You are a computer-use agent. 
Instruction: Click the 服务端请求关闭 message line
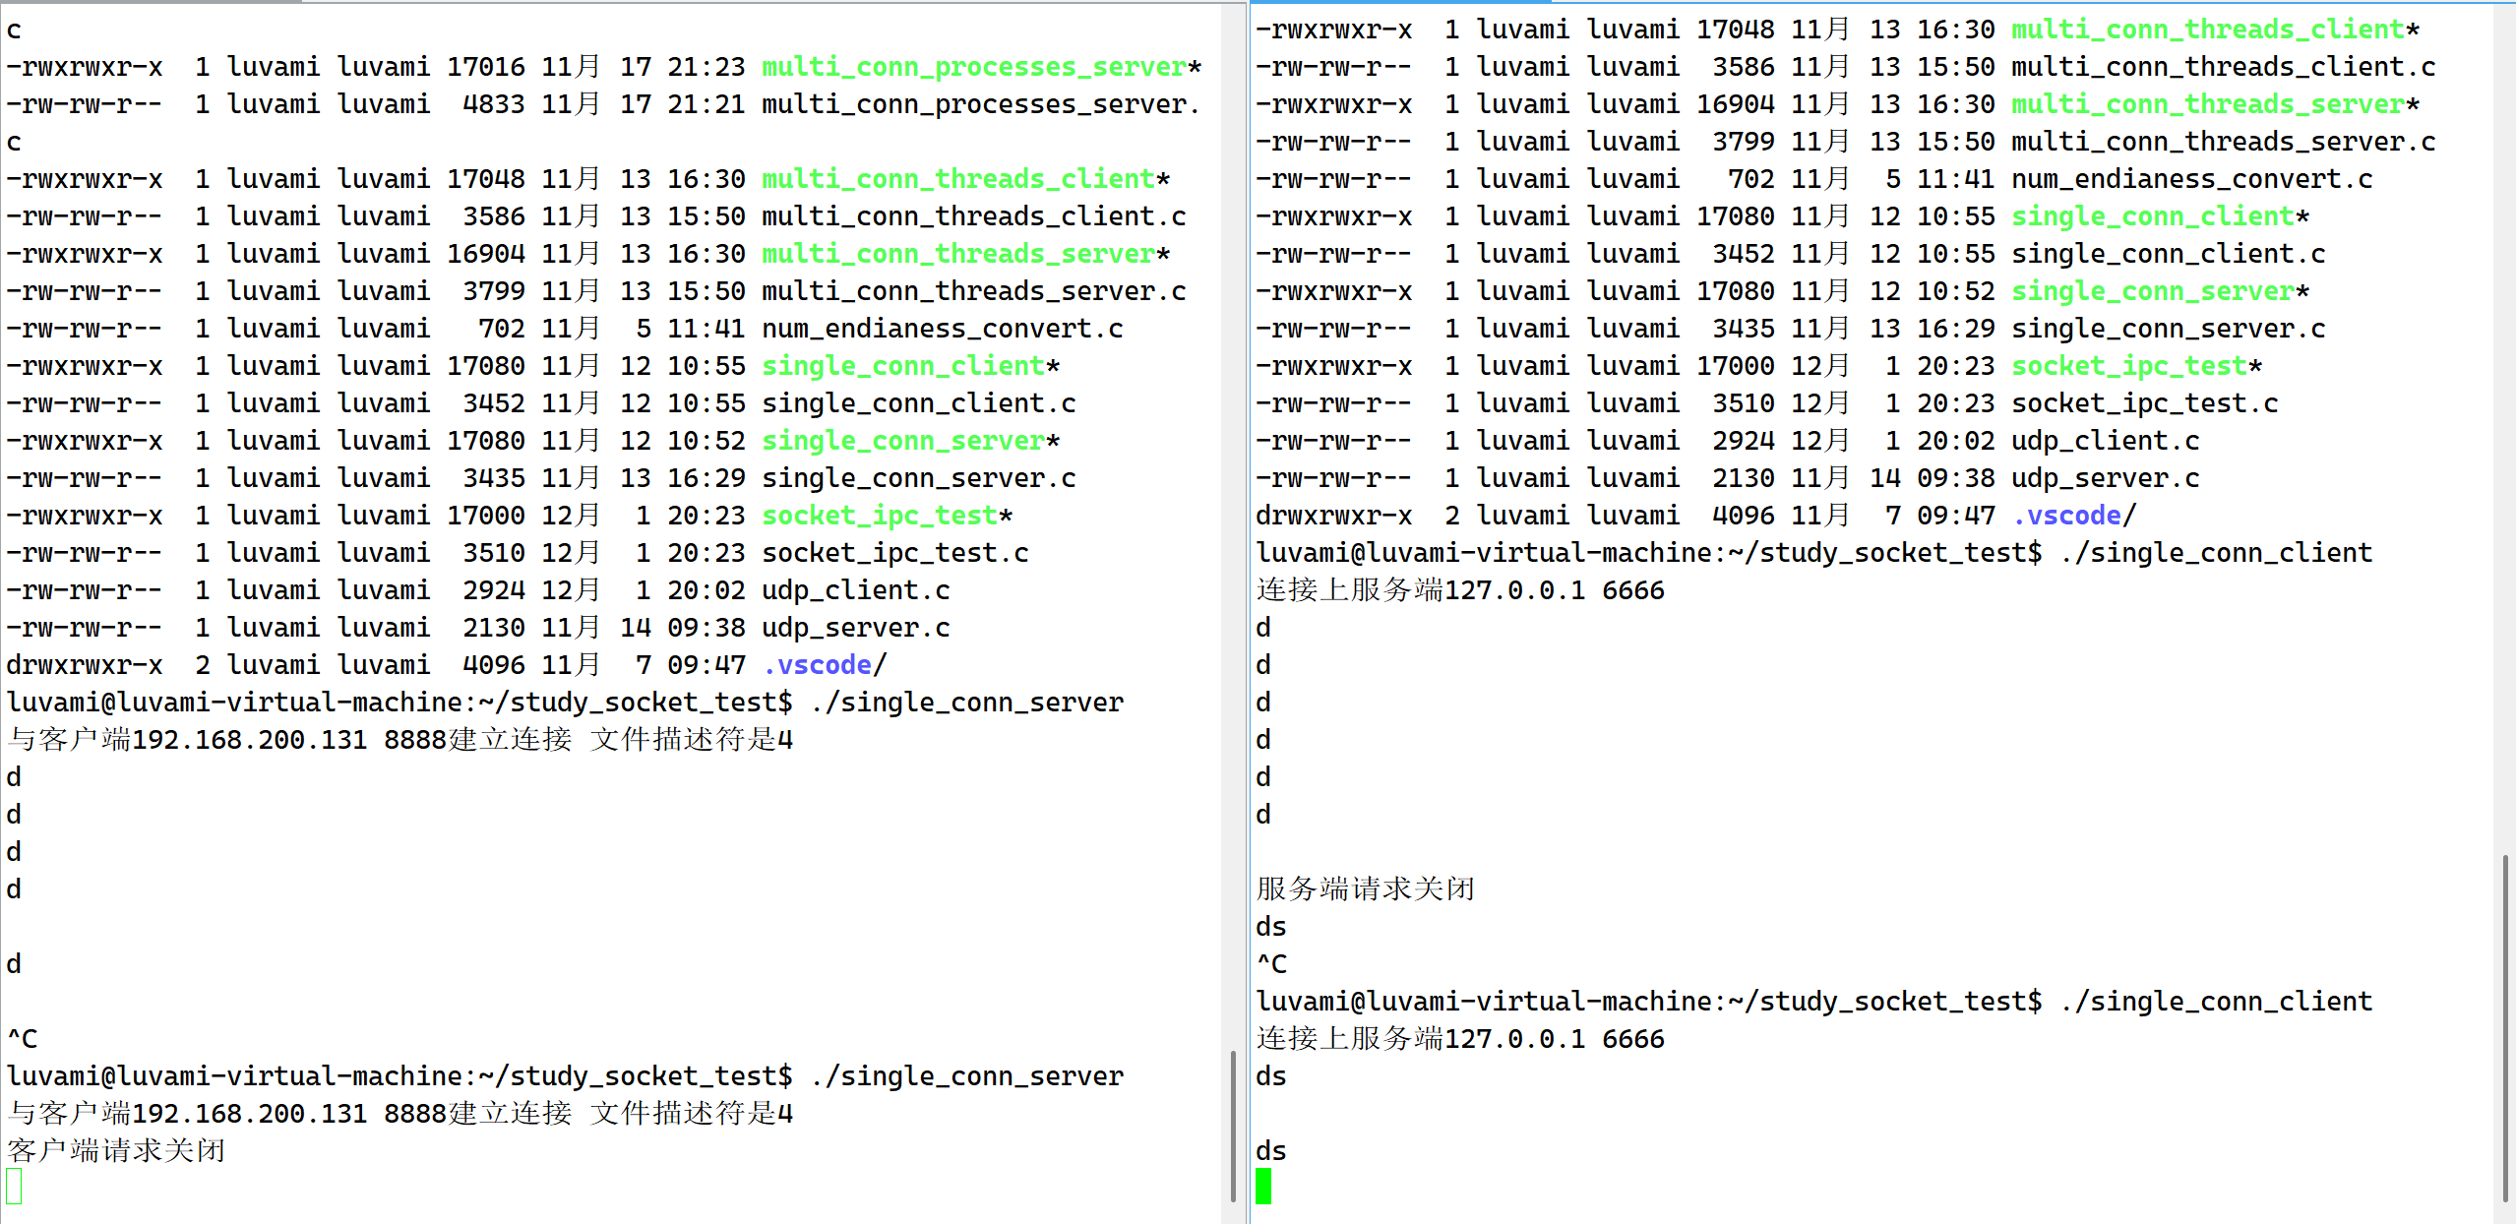point(1365,889)
